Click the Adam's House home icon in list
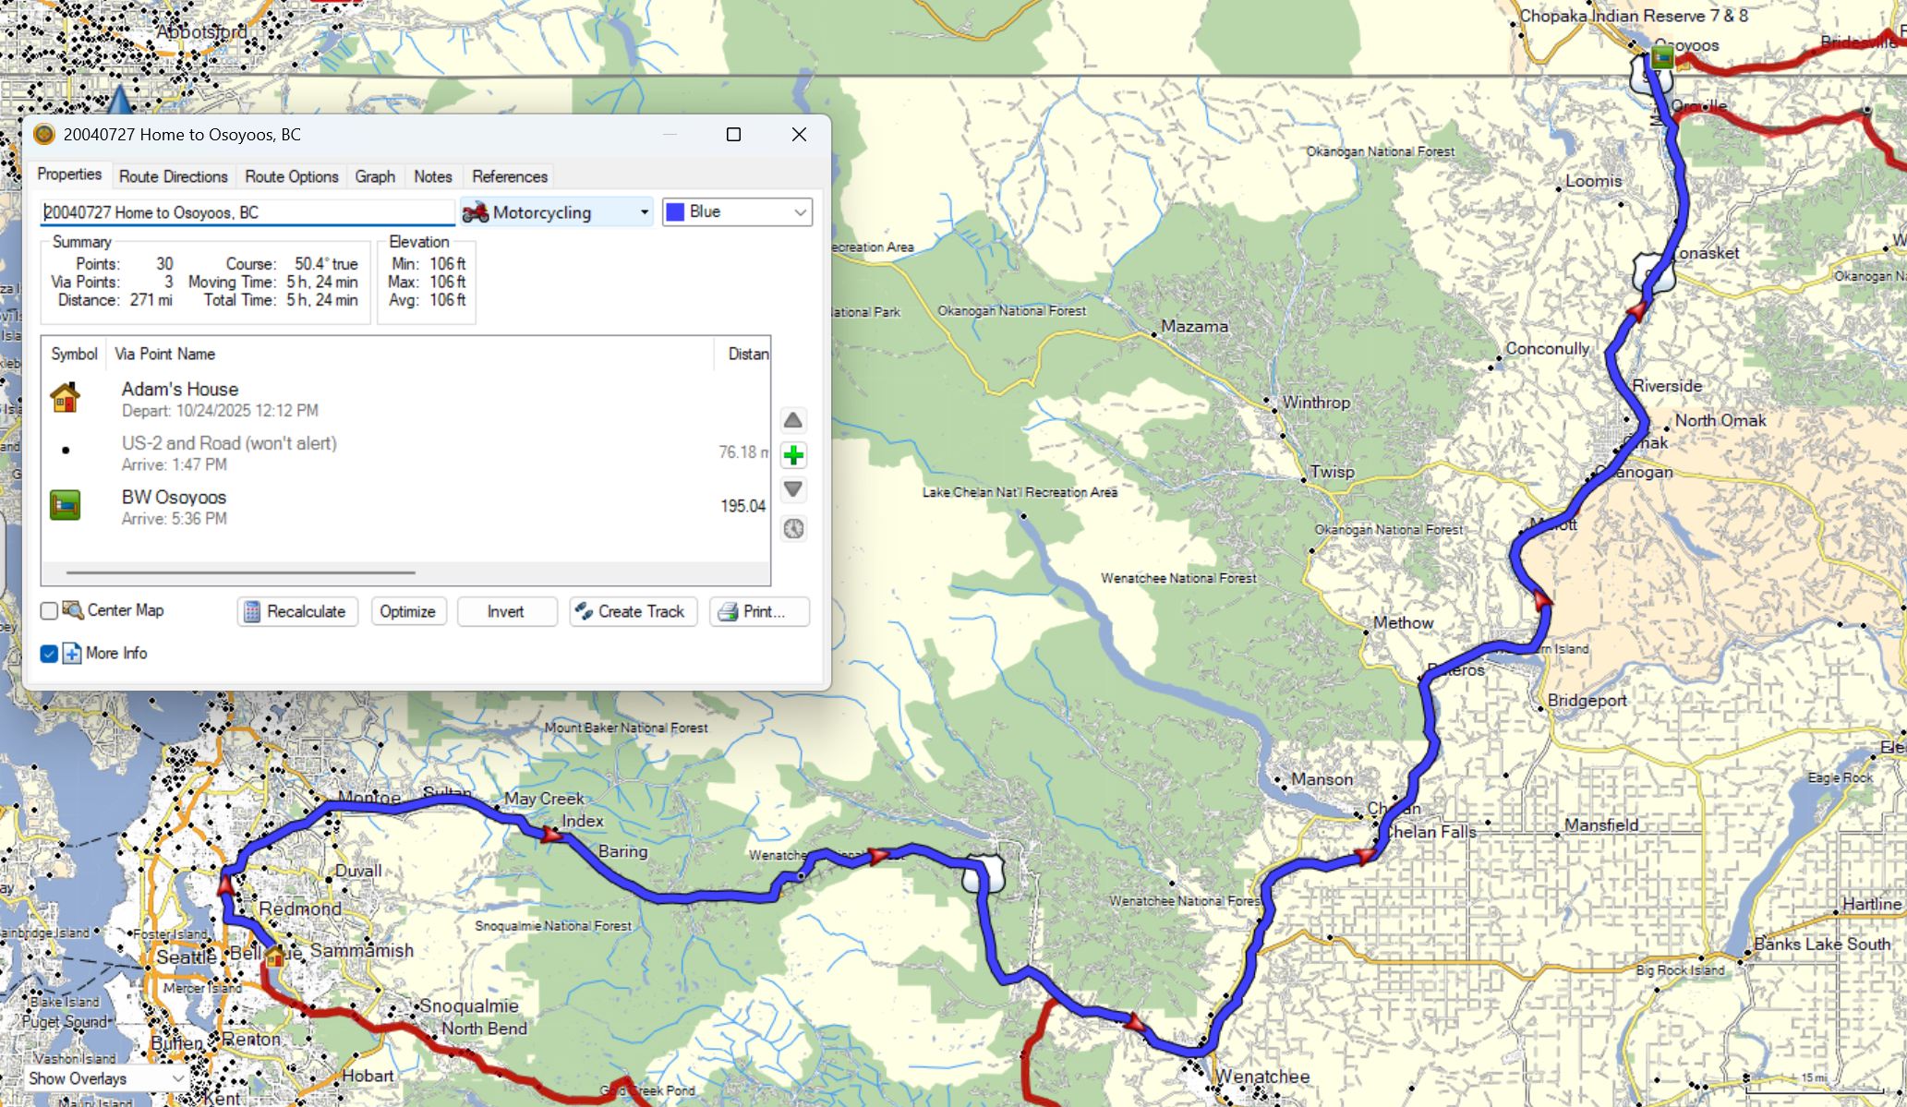Image resolution: width=1907 pixels, height=1107 pixels. click(x=65, y=398)
